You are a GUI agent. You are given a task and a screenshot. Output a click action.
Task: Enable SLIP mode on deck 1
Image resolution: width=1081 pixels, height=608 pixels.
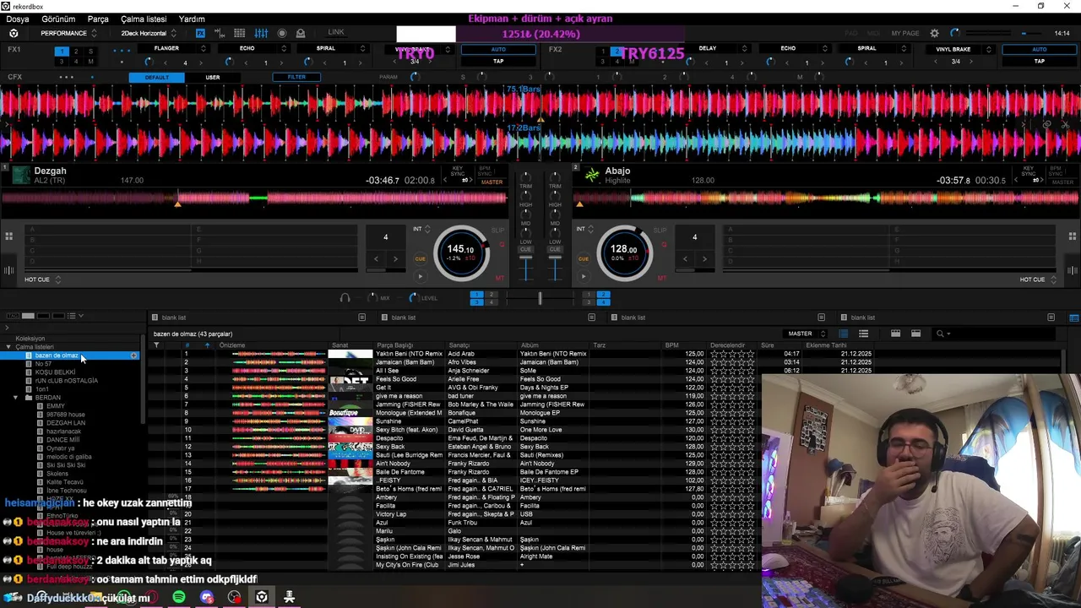point(497,230)
